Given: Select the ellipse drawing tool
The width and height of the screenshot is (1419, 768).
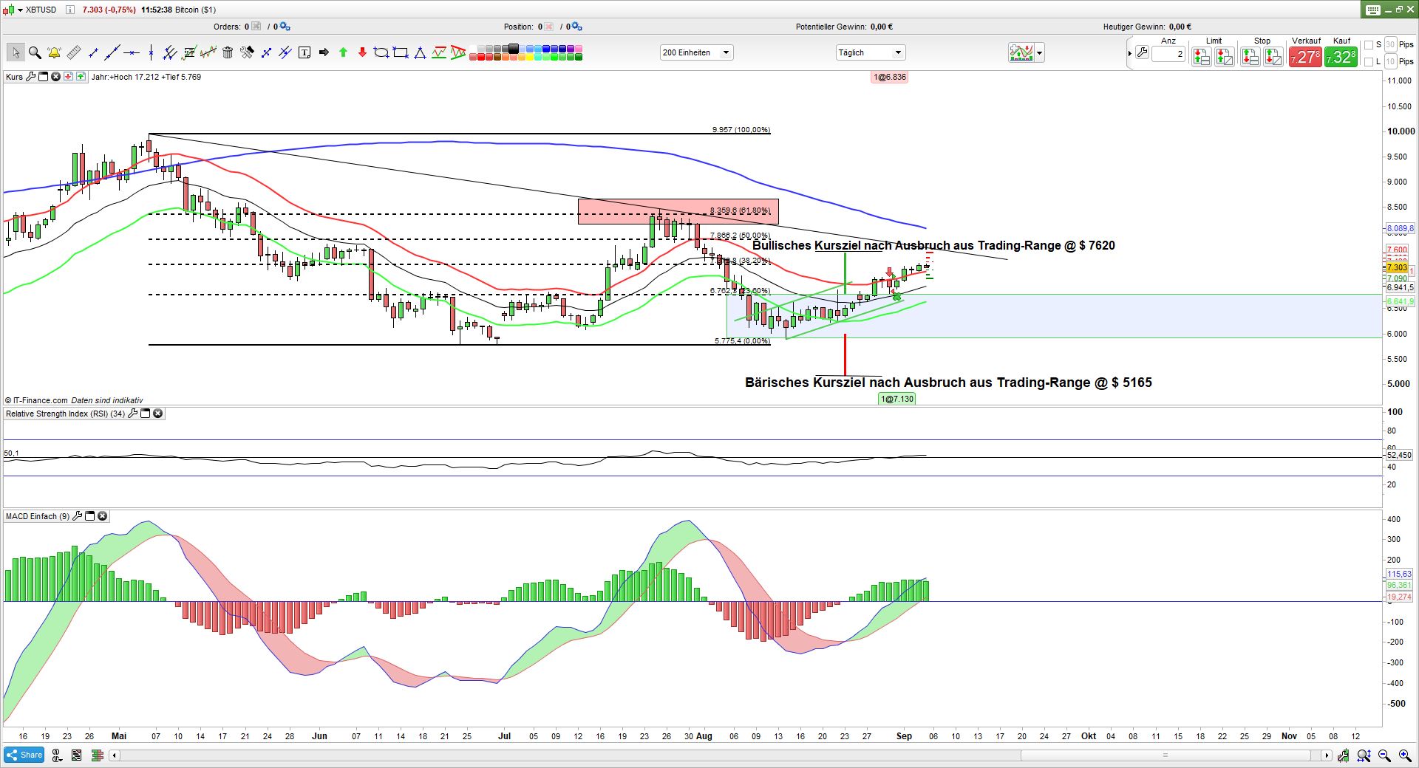Looking at the screenshot, I should pyautogui.click(x=381, y=52).
